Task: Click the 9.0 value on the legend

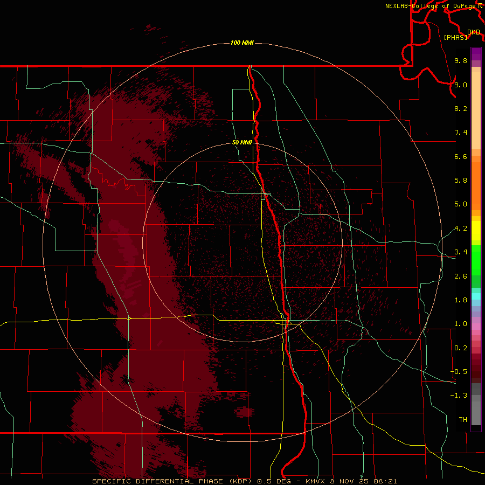Action: tap(461, 85)
